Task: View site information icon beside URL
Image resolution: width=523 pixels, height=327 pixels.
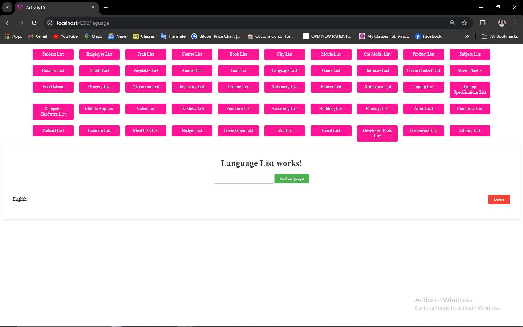Action: (50, 23)
